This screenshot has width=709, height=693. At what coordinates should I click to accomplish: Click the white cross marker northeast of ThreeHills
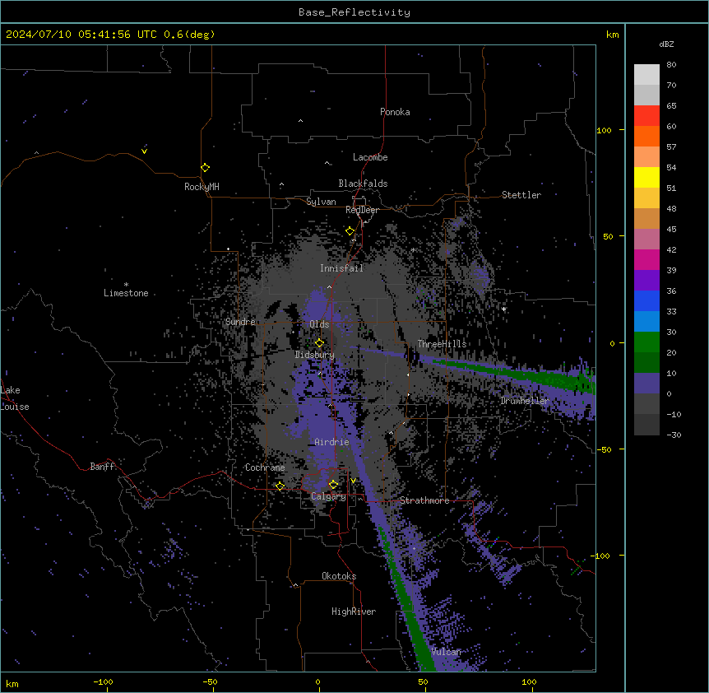[503, 309]
